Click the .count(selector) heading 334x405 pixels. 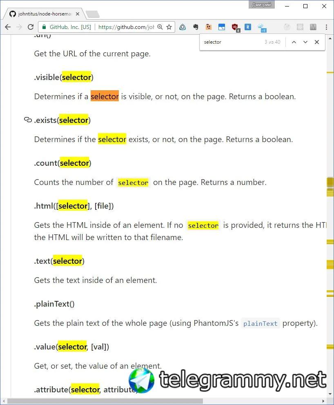63,163
